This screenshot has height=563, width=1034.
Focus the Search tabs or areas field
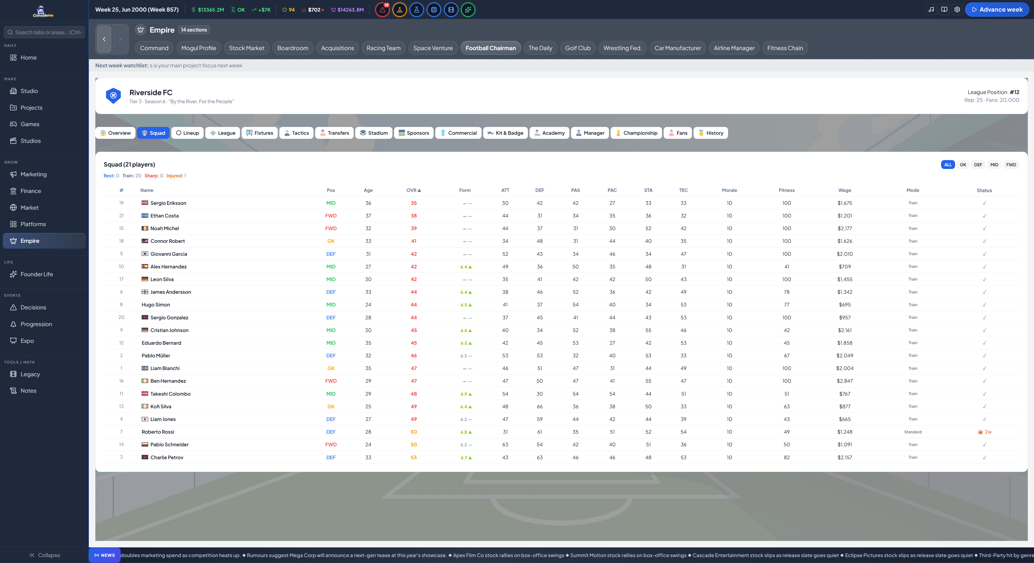[44, 32]
